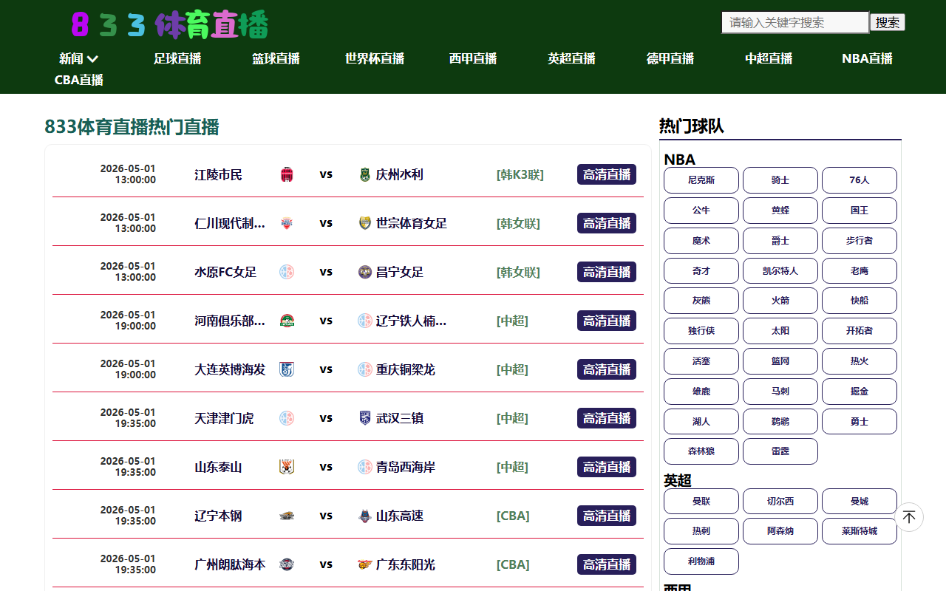
Task: Click the 昌宁女足 team crest icon
Action: click(x=364, y=272)
